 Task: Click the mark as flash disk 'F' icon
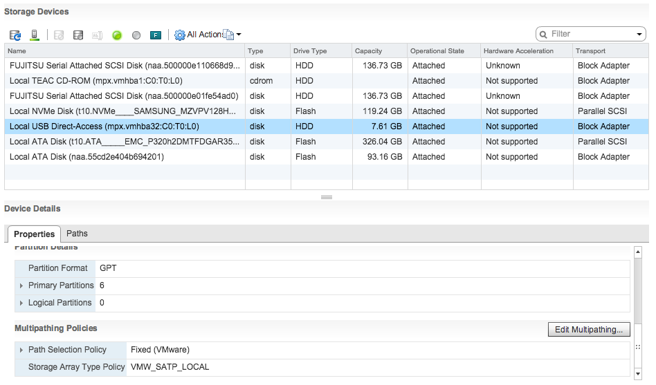click(156, 35)
